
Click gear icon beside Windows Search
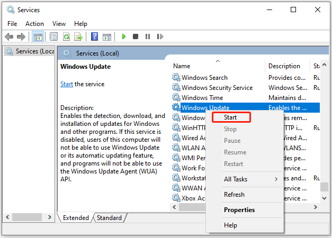tap(176, 77)
